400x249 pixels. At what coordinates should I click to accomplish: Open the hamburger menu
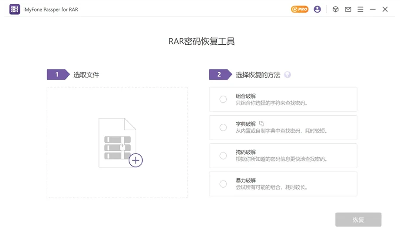[360, 10]
